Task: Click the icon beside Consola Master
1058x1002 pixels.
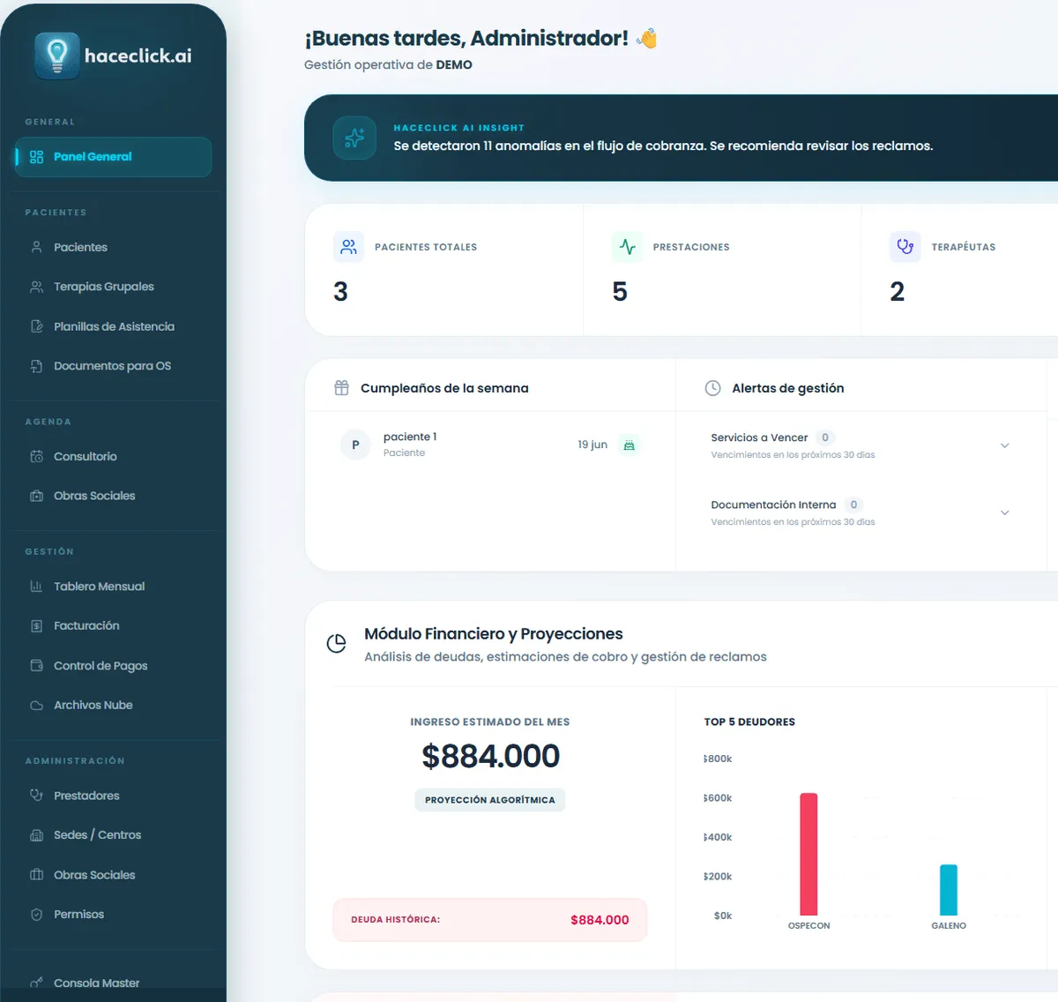Action: coord(36,983)
